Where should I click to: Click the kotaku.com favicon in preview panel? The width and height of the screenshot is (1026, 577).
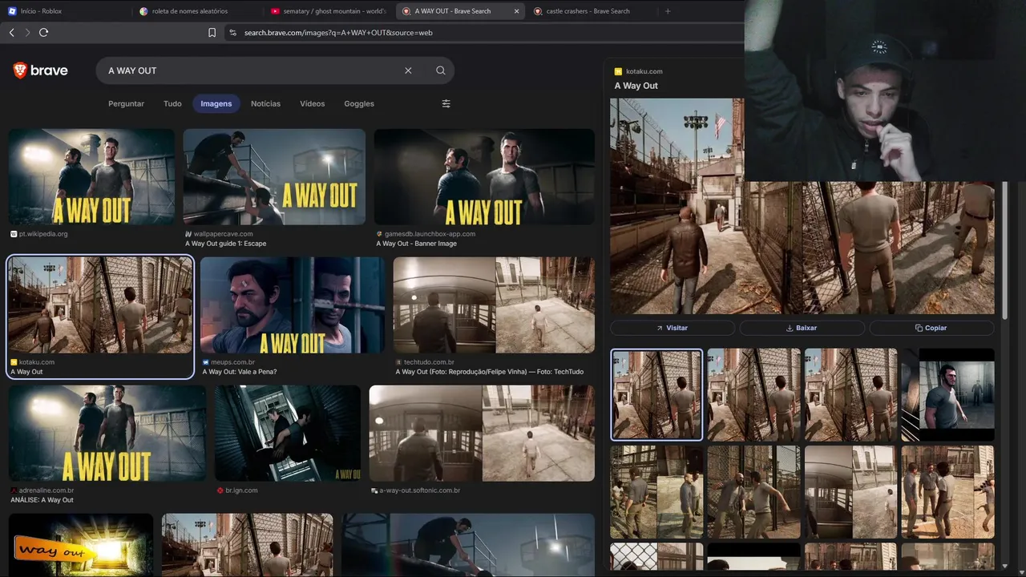[x=618, y=71]
